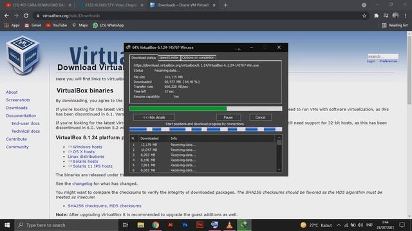
Task: Open the MD5 checksums link
Action: (x=125, y=206)
